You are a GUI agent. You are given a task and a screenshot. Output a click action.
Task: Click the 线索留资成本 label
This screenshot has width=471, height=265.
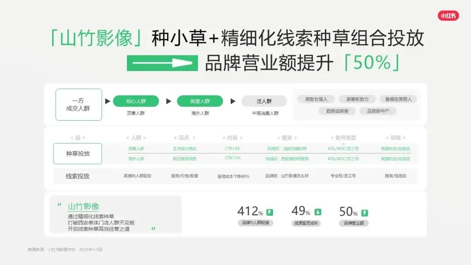pyautogui.click(x=306, y=223)
